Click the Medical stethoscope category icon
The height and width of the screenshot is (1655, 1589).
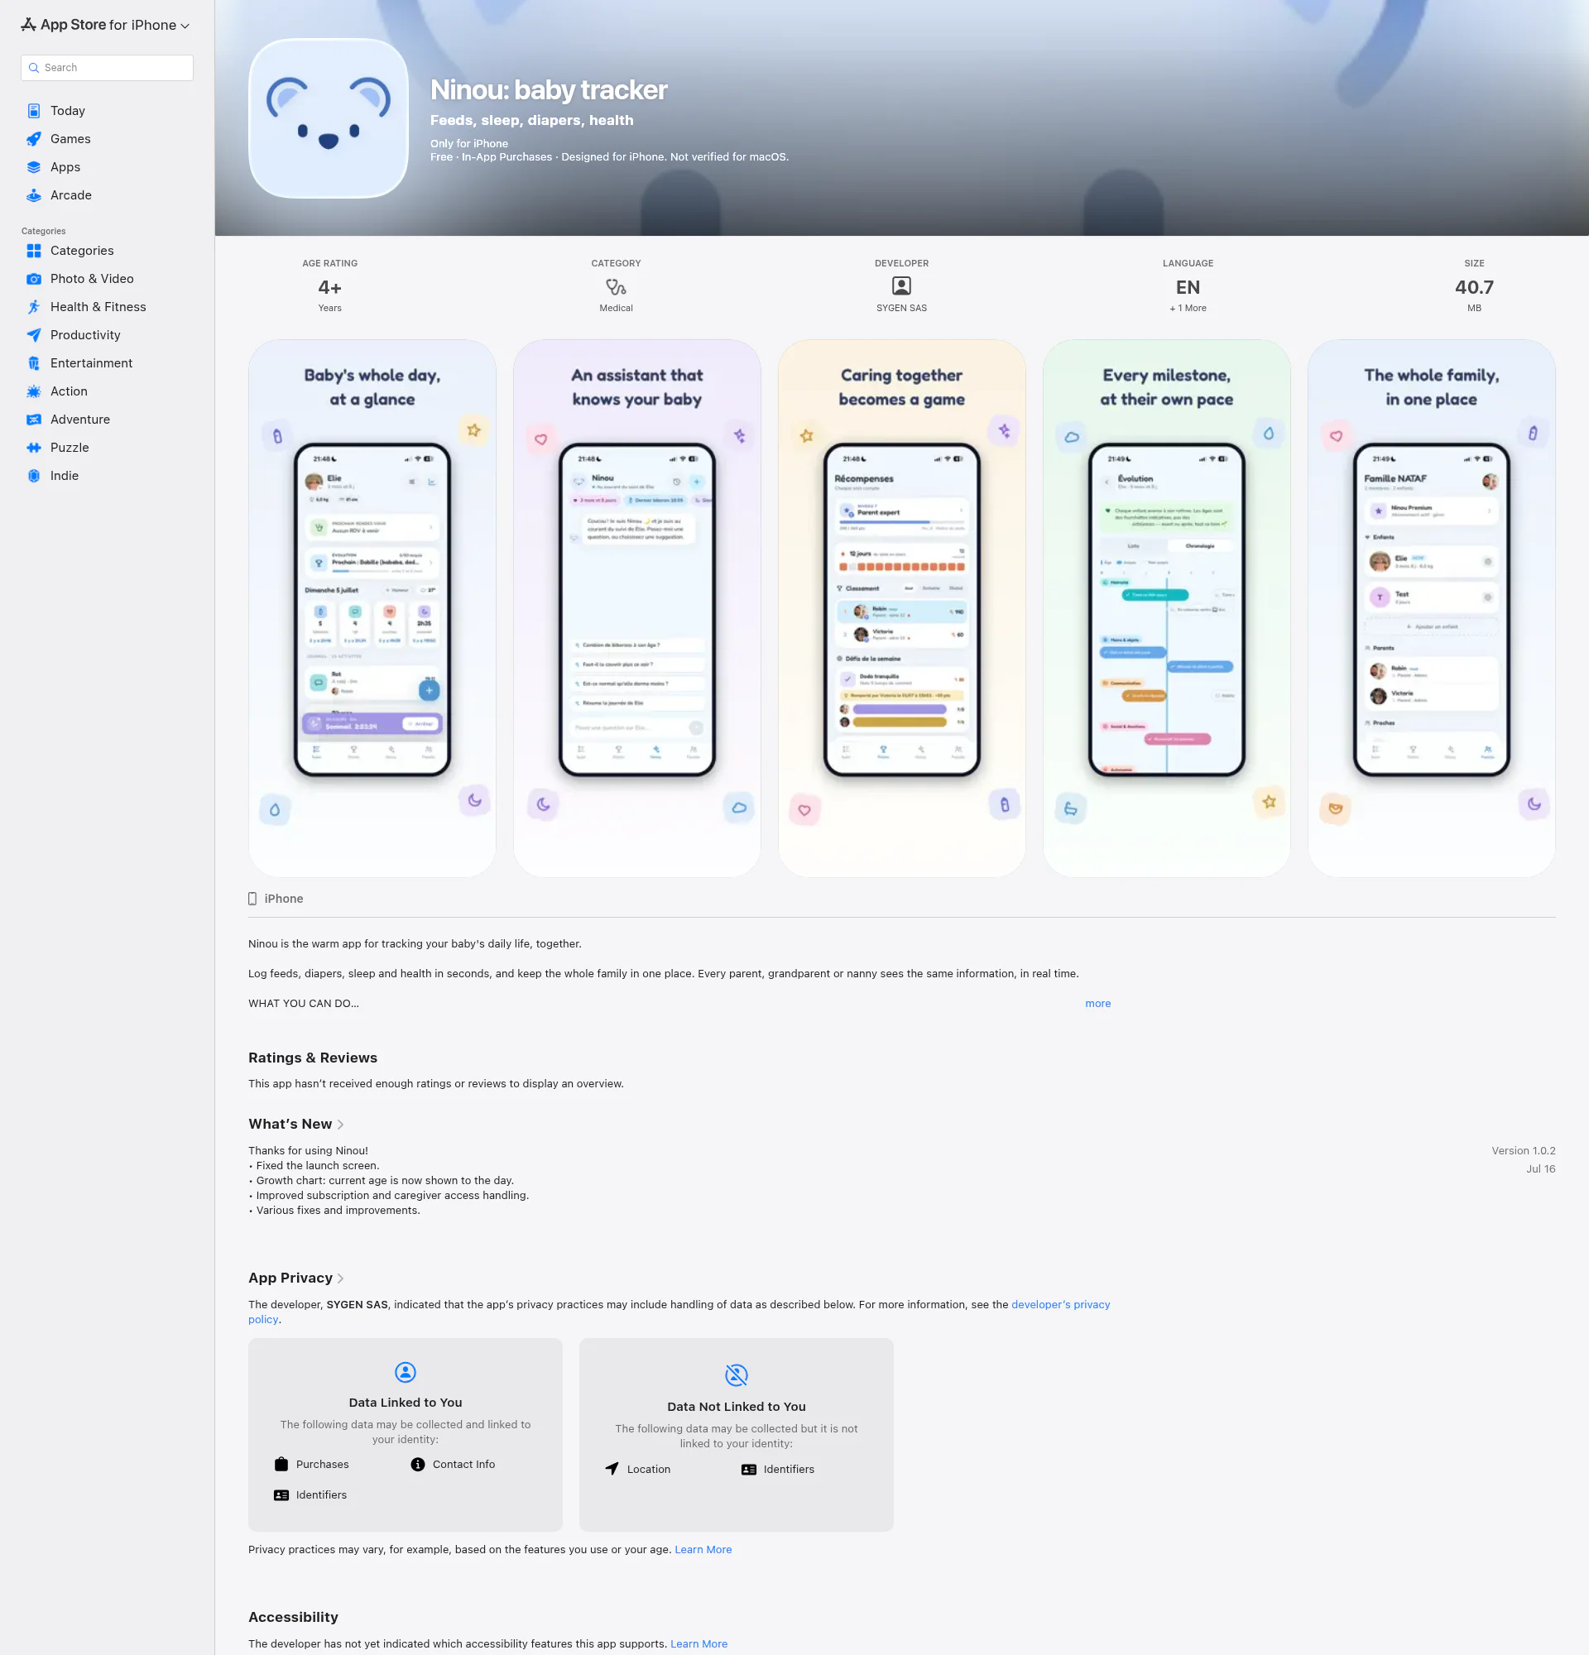(616, 287)
